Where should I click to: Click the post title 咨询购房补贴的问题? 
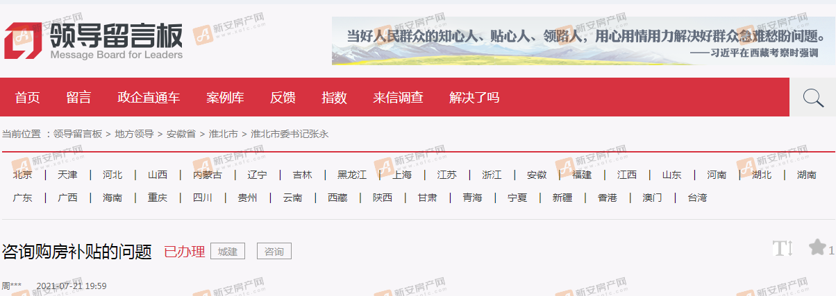77,251
